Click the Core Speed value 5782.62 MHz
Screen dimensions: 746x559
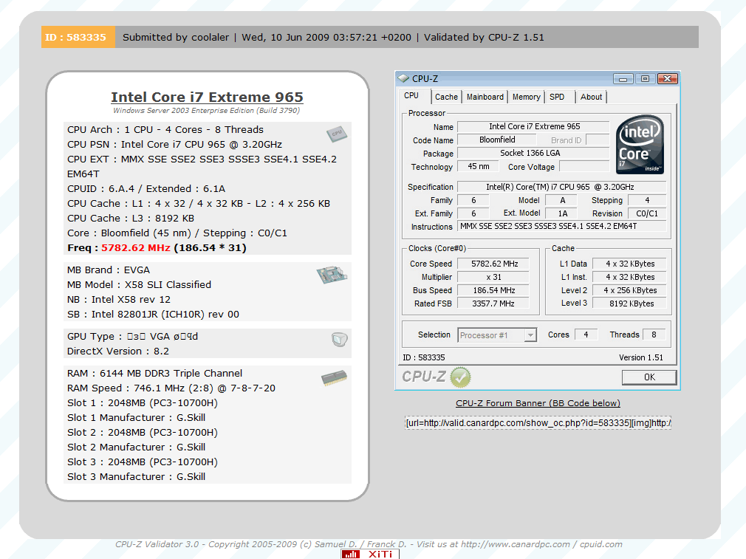click(493, 264)
